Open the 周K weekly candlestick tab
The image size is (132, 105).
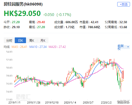tap(31, 40)
